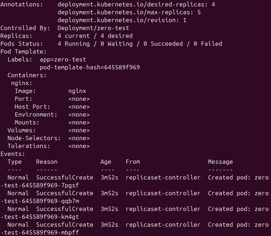Click the Events Reason column header
The image size is (271, 236).
[47, 162]
